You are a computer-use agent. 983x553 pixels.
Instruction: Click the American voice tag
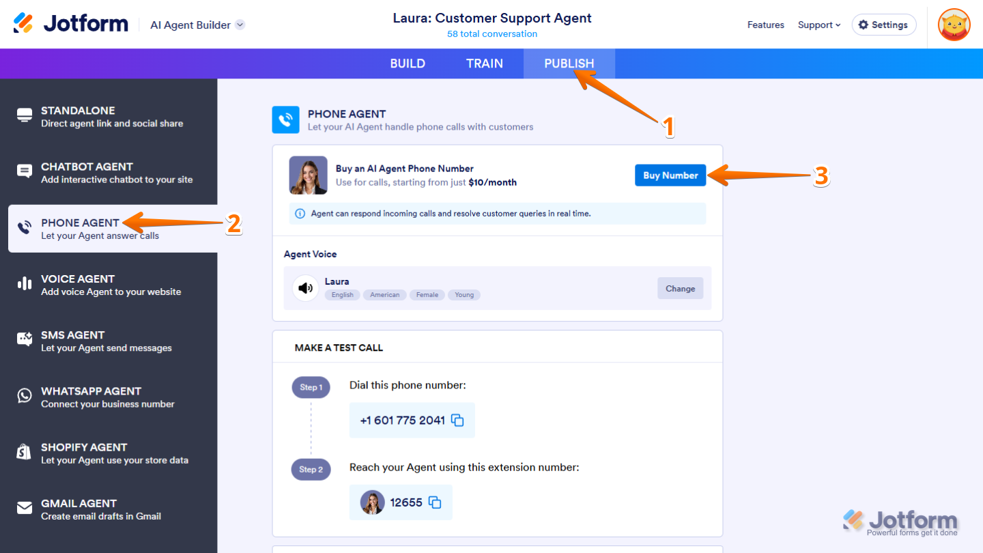click(385, 295)
